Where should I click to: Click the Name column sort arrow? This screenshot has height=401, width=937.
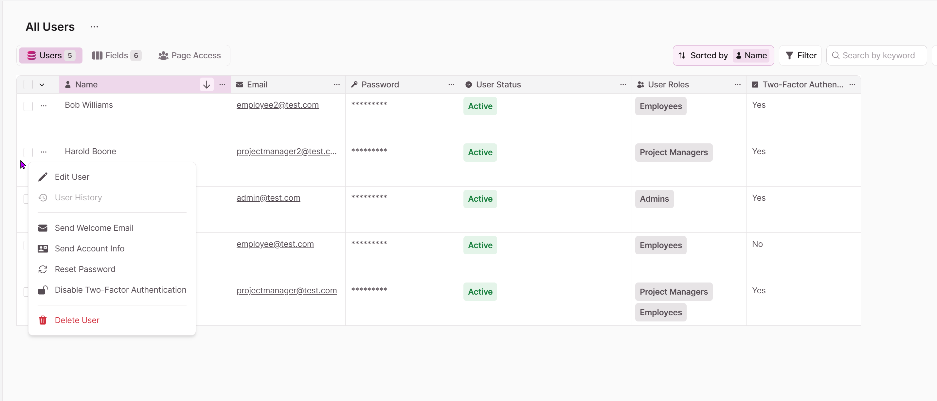206,84
